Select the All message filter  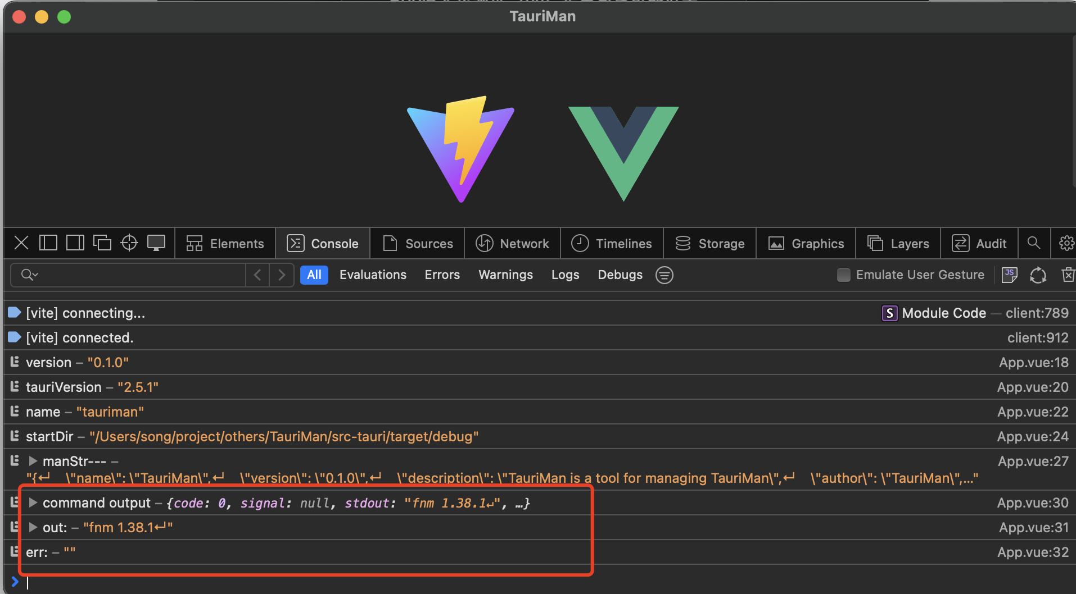point(314,275)
